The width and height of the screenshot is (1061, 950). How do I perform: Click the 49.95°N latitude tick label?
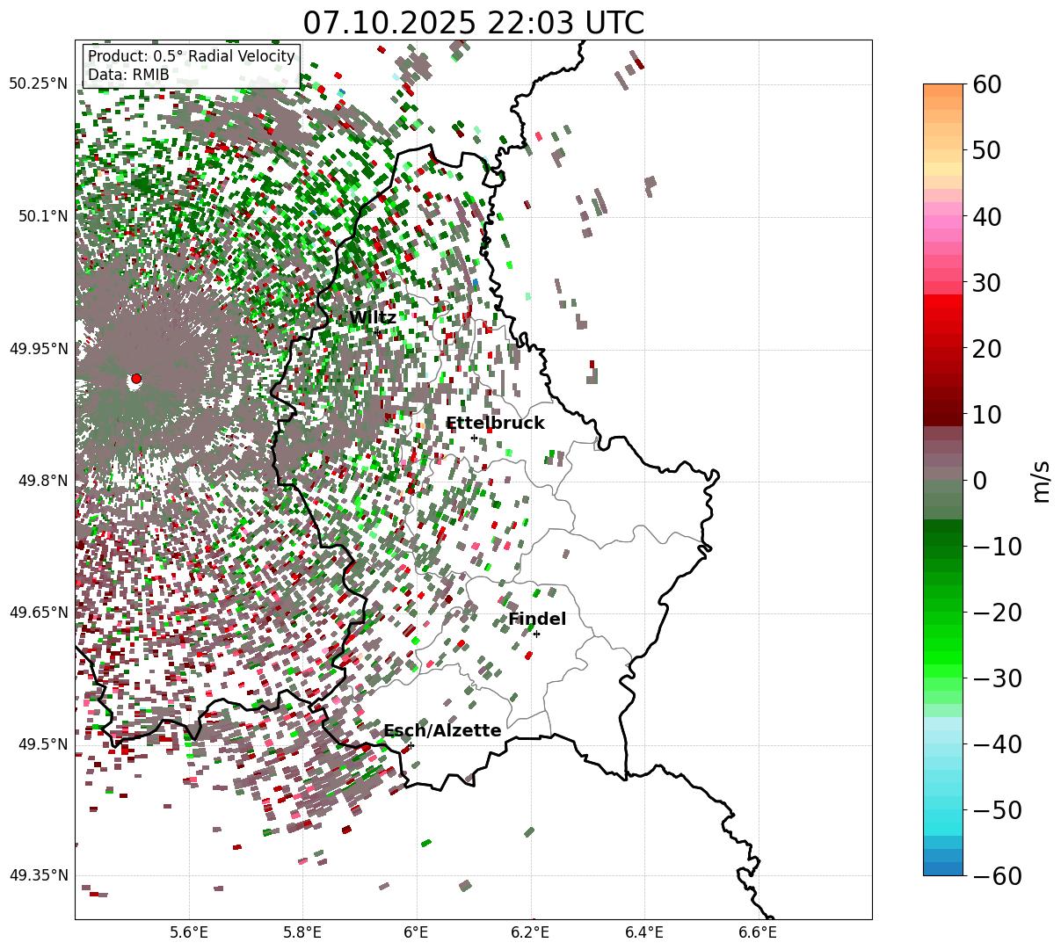point(38,349)
